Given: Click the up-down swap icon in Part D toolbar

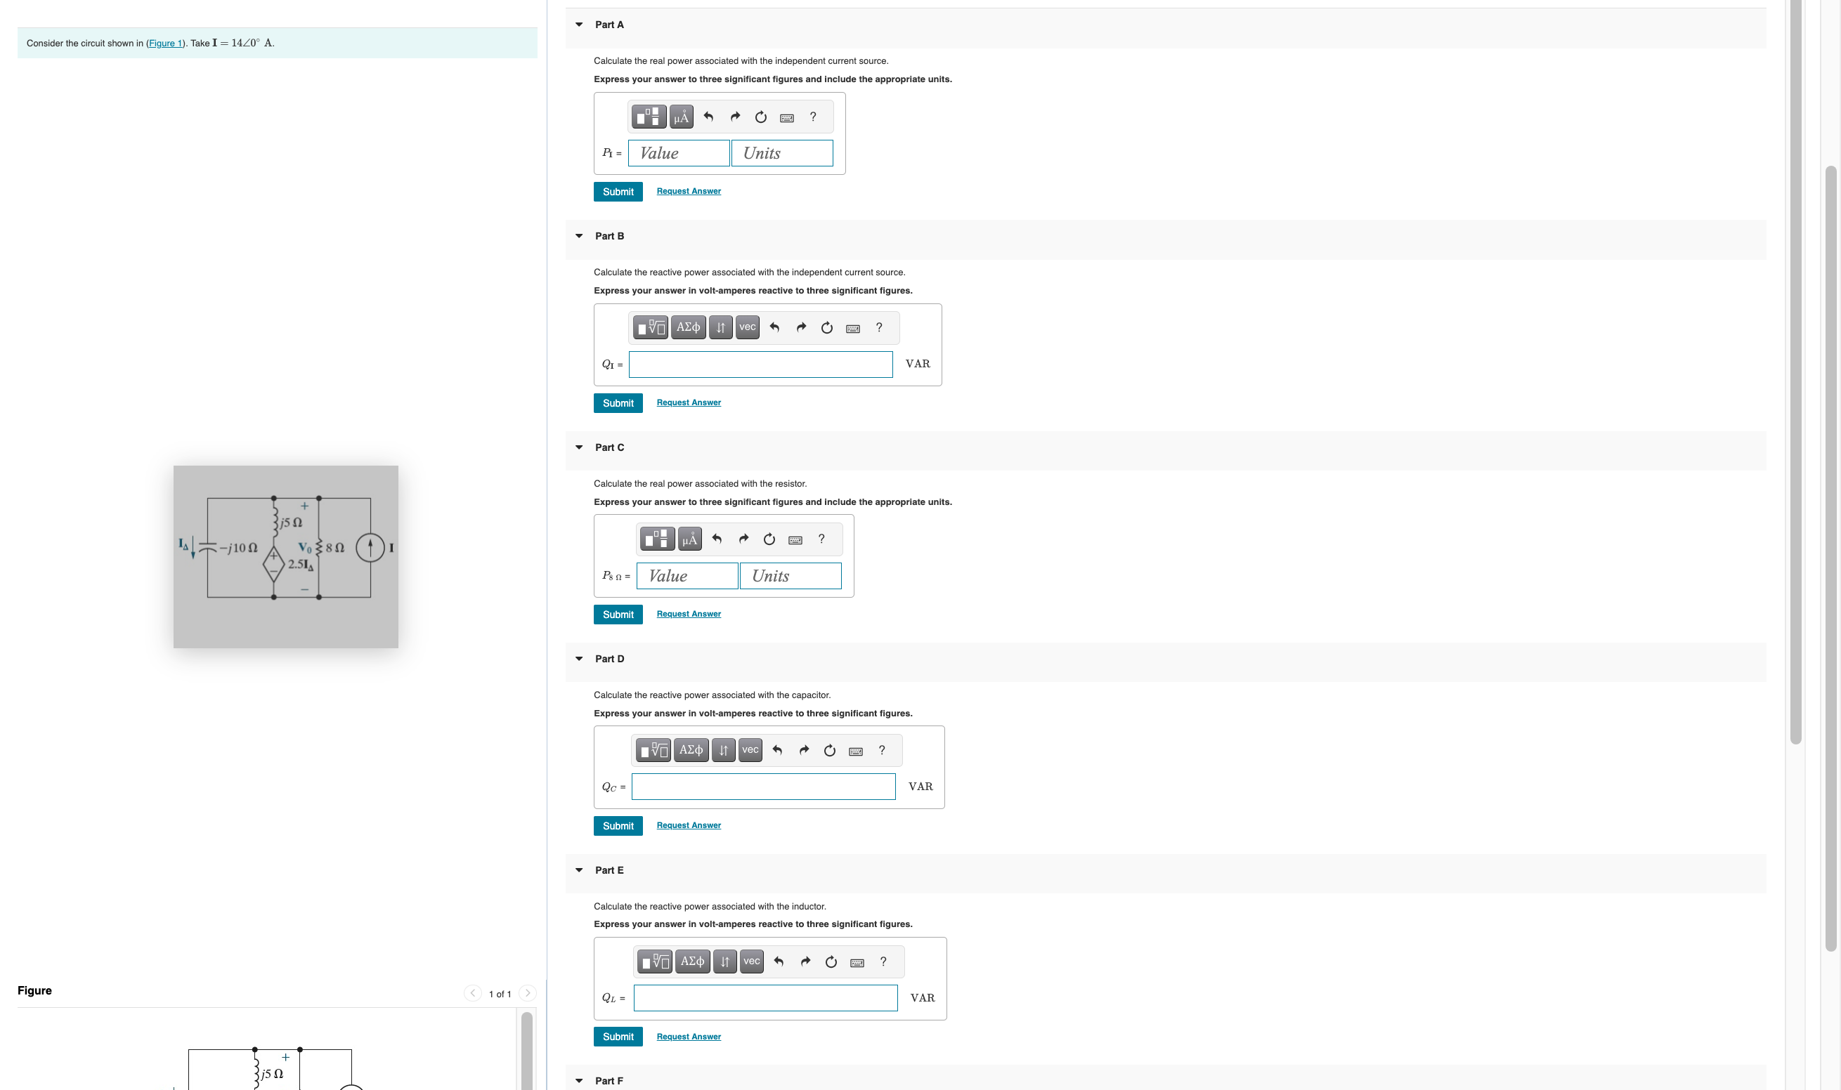Looking at the screenshot, I should 723,750.
